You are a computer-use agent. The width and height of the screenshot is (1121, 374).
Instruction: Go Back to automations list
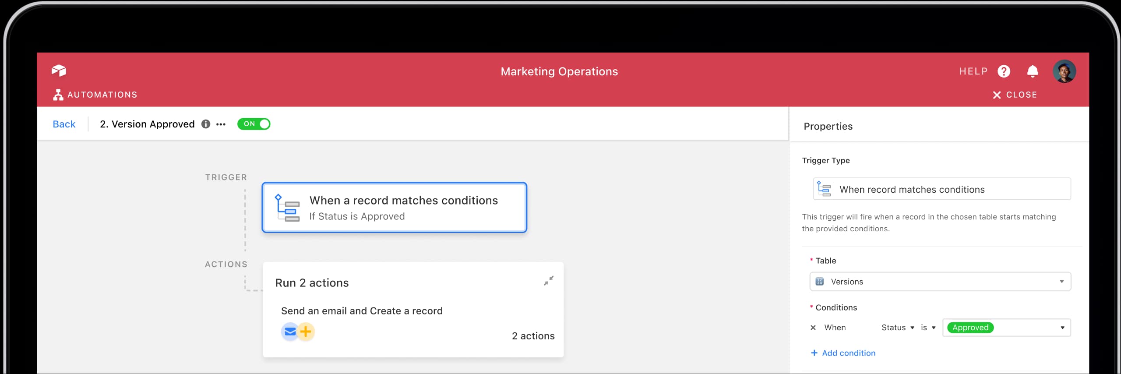64,124
